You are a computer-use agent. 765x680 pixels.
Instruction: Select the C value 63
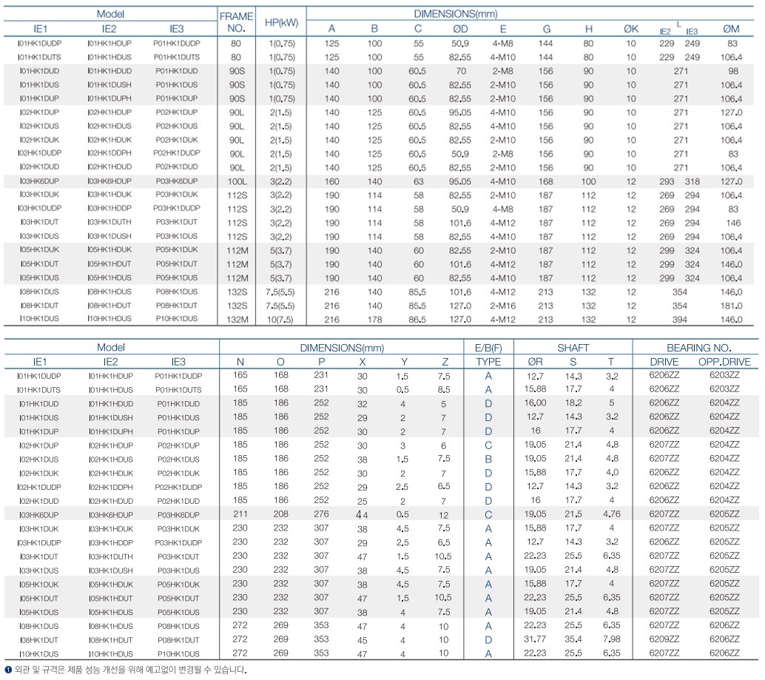click(x=418, y=181)
